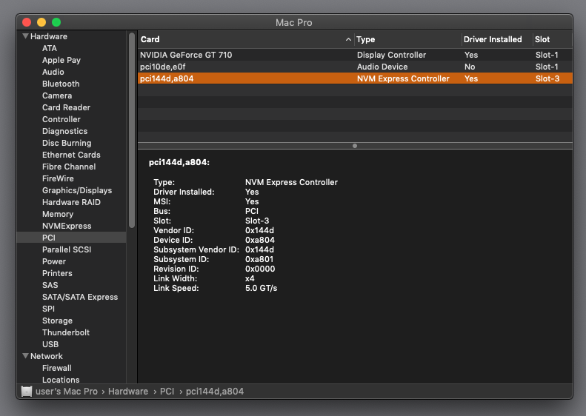
Task: Collapse the Hardware section disclosure triangle
Action: (26, 36)
